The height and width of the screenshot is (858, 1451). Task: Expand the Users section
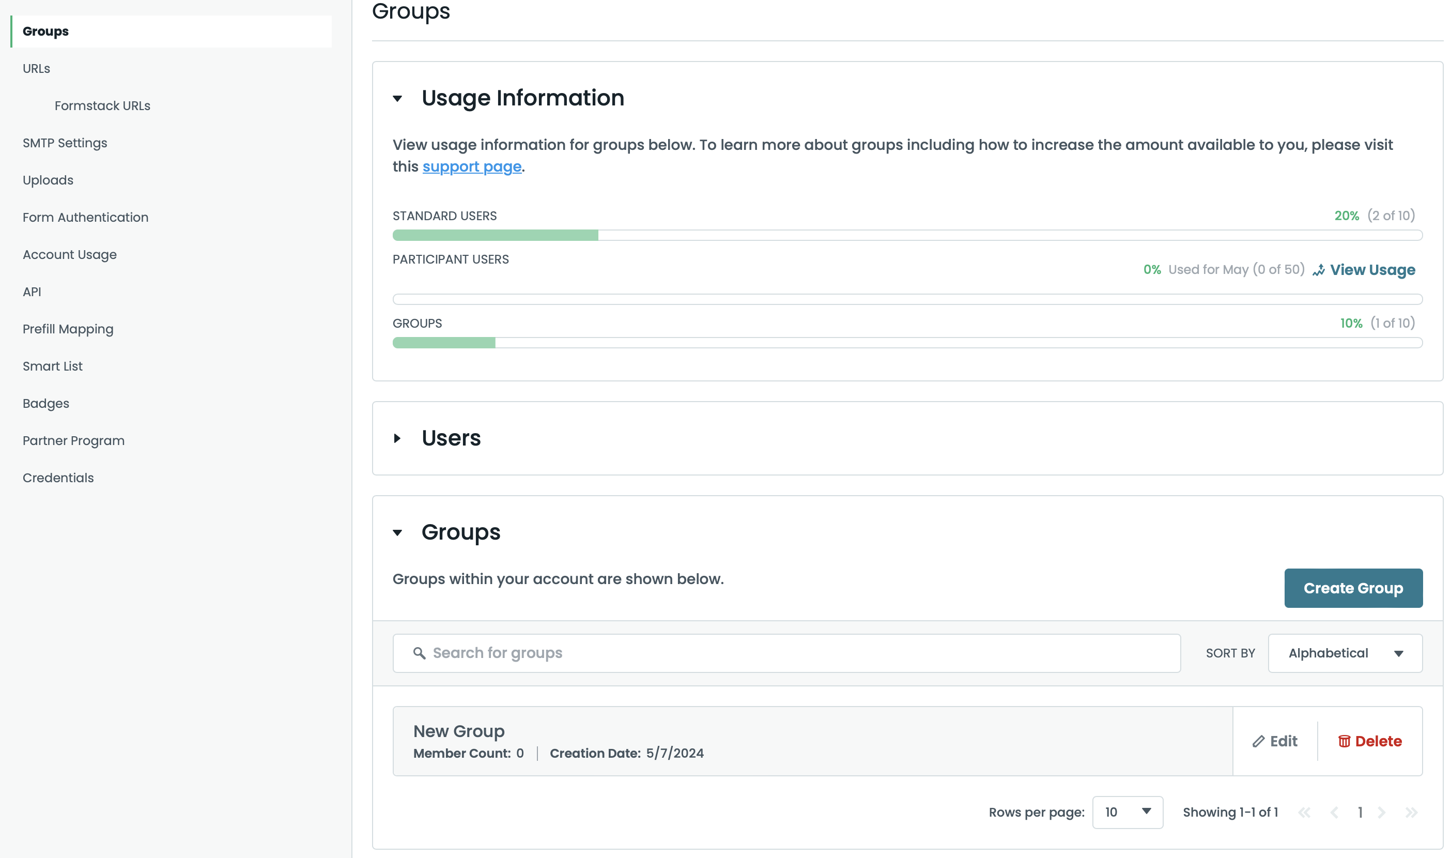point(397,438)
